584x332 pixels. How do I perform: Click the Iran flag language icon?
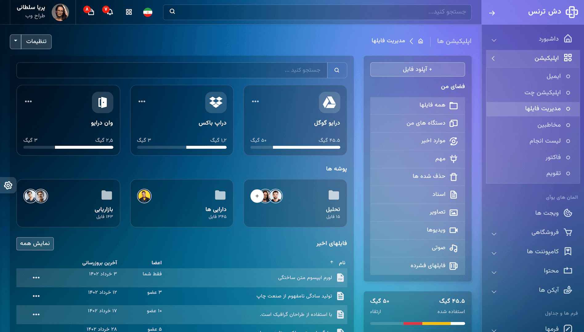(148, 12)
